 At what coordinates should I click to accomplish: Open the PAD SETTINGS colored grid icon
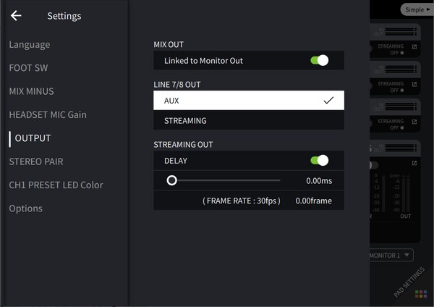tap(420, 295)
